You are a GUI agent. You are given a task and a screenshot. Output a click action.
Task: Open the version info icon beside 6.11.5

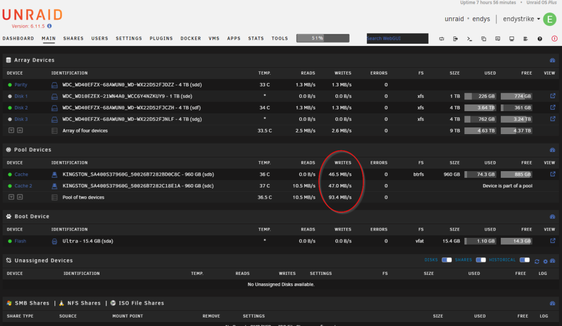pyautogui.click(x=49, y=26)
